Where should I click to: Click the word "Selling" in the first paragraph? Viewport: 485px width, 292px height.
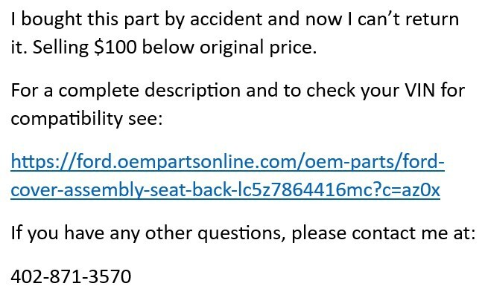(x=60, y=48)
